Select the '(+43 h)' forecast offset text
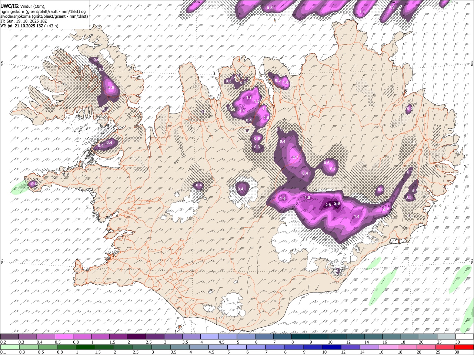The height and width of the screenshot is (355, 474). pyautogui.click(x=51, y=26)
